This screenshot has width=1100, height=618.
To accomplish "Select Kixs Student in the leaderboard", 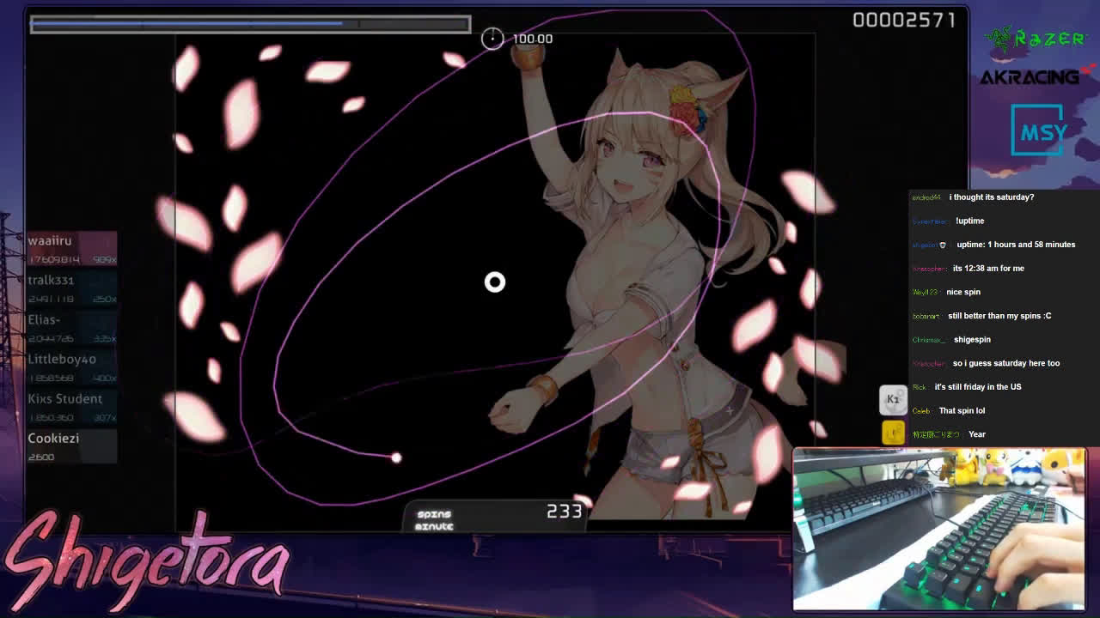I will [x=72, y=407].
